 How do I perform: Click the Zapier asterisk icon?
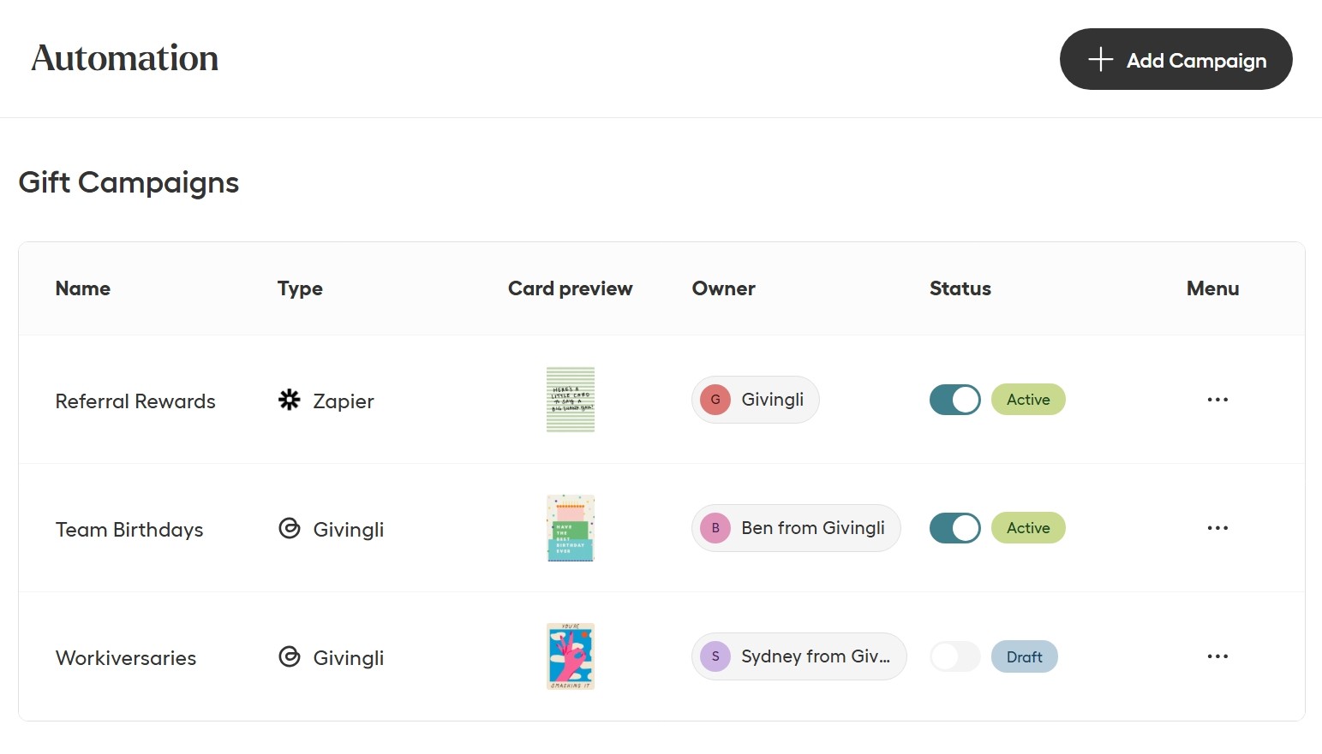pos(290,400)
